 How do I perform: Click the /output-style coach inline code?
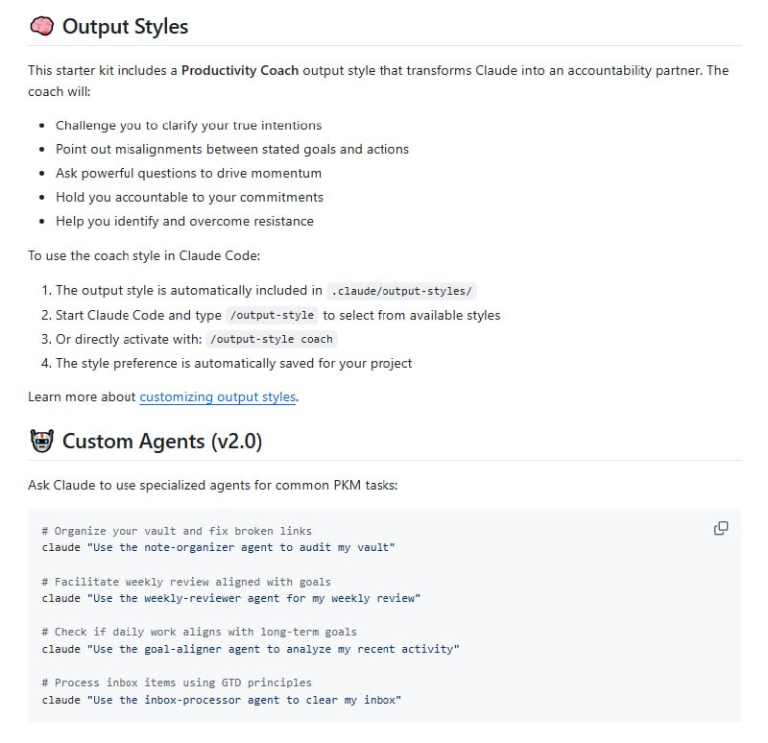coord(271,339)
